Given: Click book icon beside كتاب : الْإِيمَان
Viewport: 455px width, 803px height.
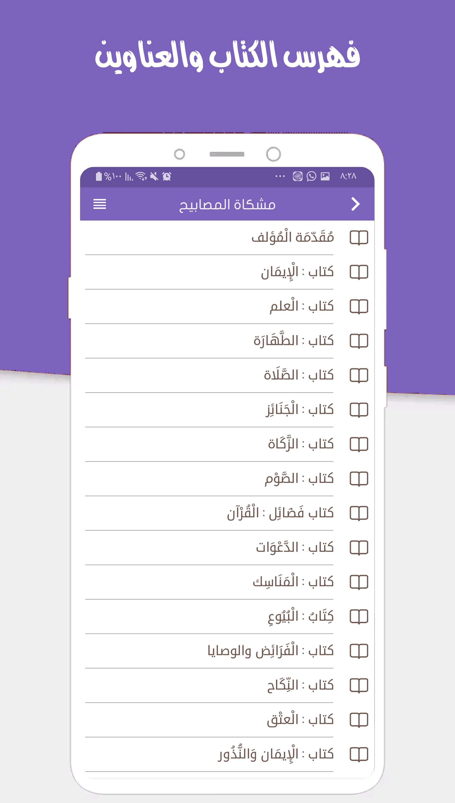Looking at the screenshot, I should tap(359, 272).
